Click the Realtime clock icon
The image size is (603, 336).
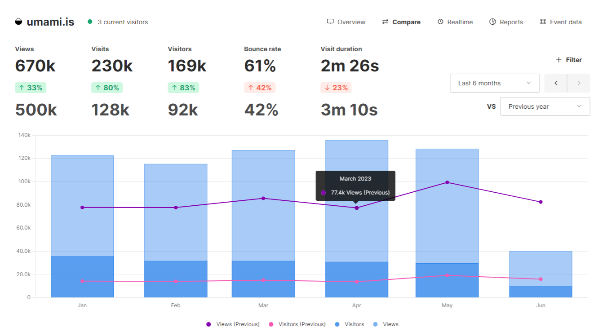point(440,22)
